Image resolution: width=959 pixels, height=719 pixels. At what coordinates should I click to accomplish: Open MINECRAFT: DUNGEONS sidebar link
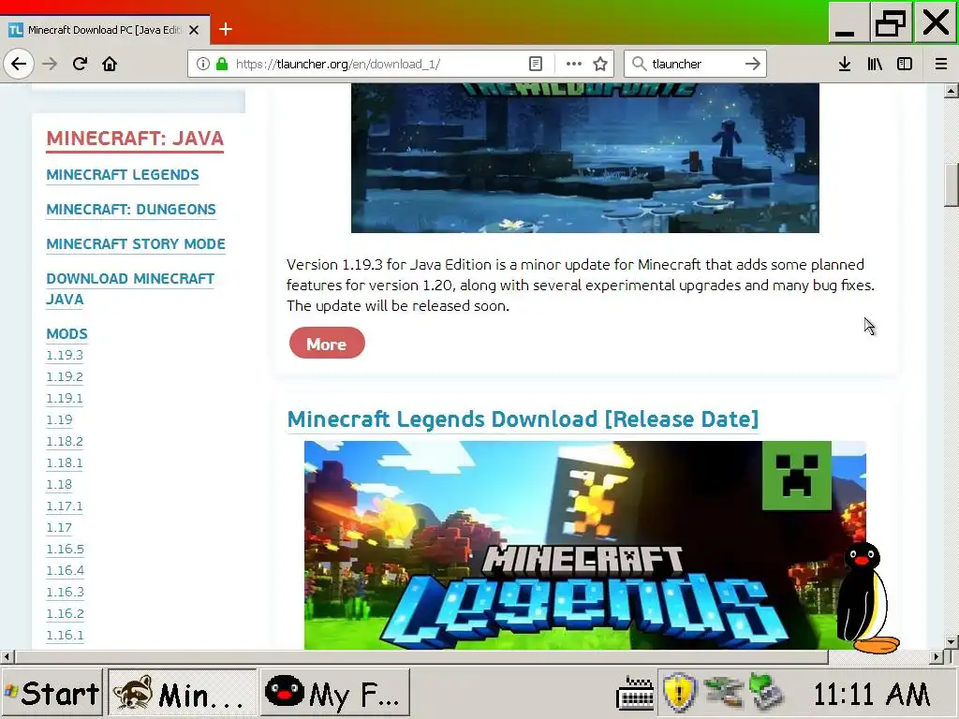131,209
